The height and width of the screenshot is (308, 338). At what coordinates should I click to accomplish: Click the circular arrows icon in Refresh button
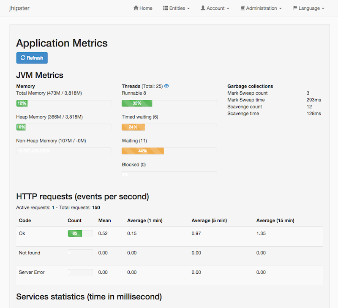pos(23,58)
